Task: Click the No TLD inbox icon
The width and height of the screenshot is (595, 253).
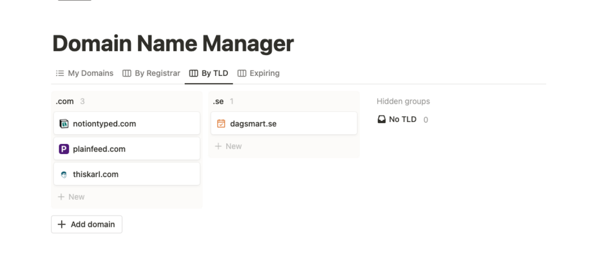Action: [x=382, y=120]
